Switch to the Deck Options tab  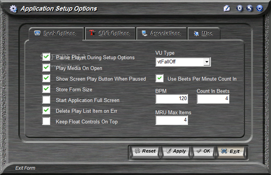pyautogui.click(x=57, y=33)
